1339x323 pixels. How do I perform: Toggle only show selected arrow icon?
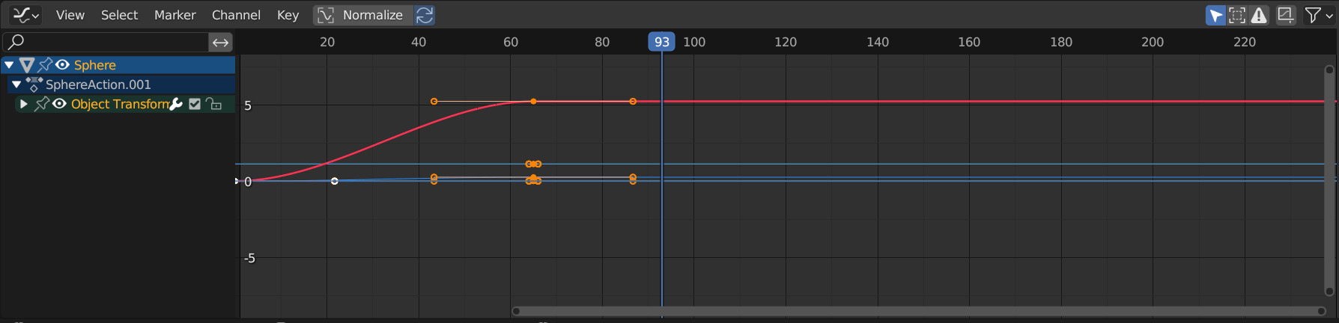(x=1215, y=15)
